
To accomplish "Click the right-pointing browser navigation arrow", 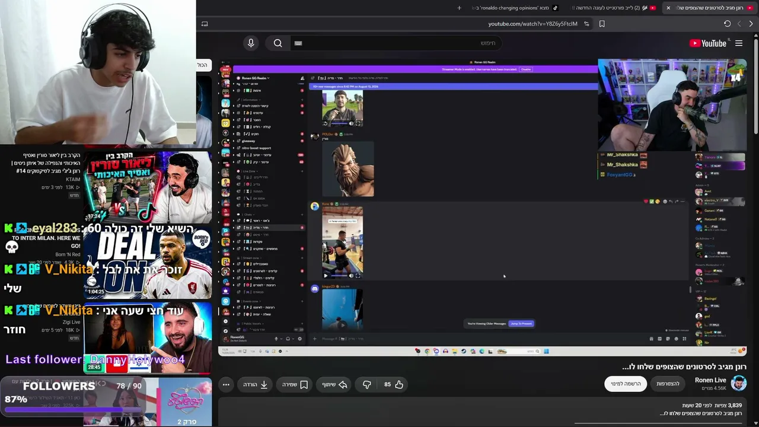I will [751, 24].
